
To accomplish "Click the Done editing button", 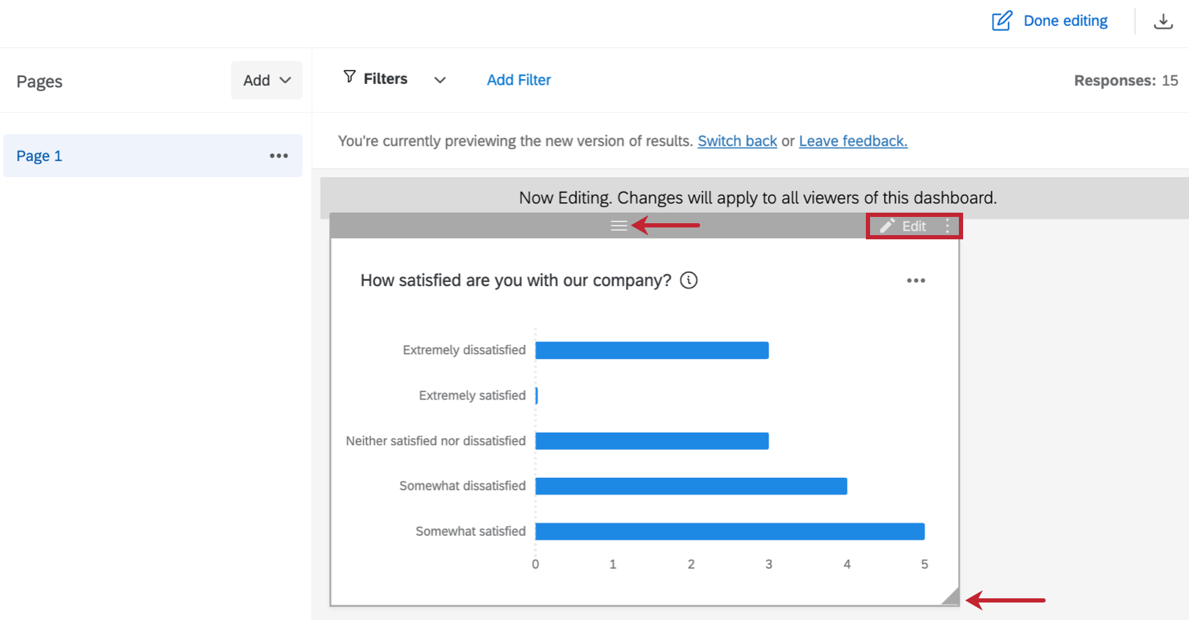I will [1065, 21].
